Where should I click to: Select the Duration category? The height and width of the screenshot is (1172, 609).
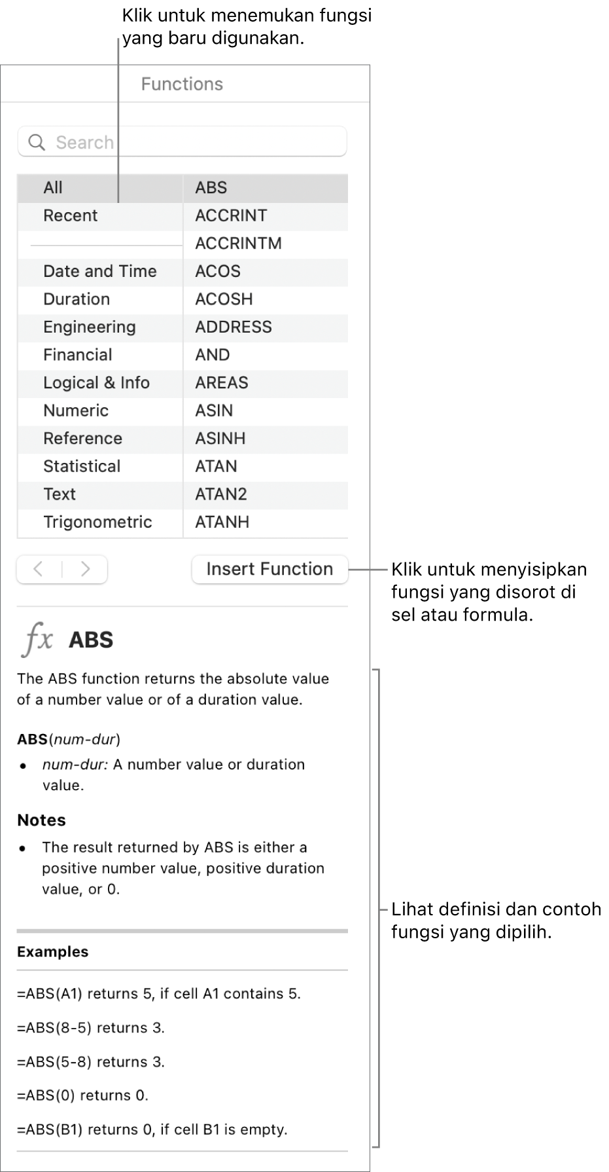(x=77, y=299)
